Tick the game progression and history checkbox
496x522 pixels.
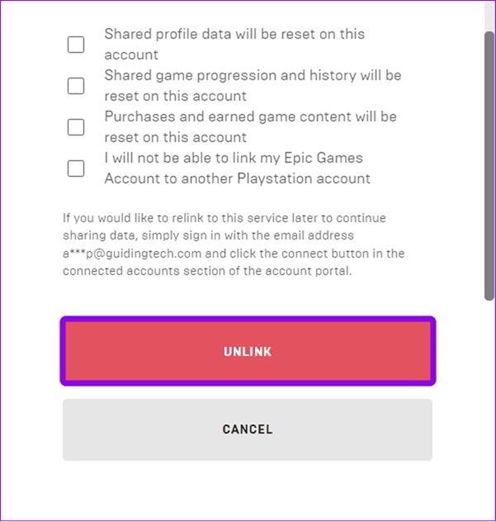[76, 86]
